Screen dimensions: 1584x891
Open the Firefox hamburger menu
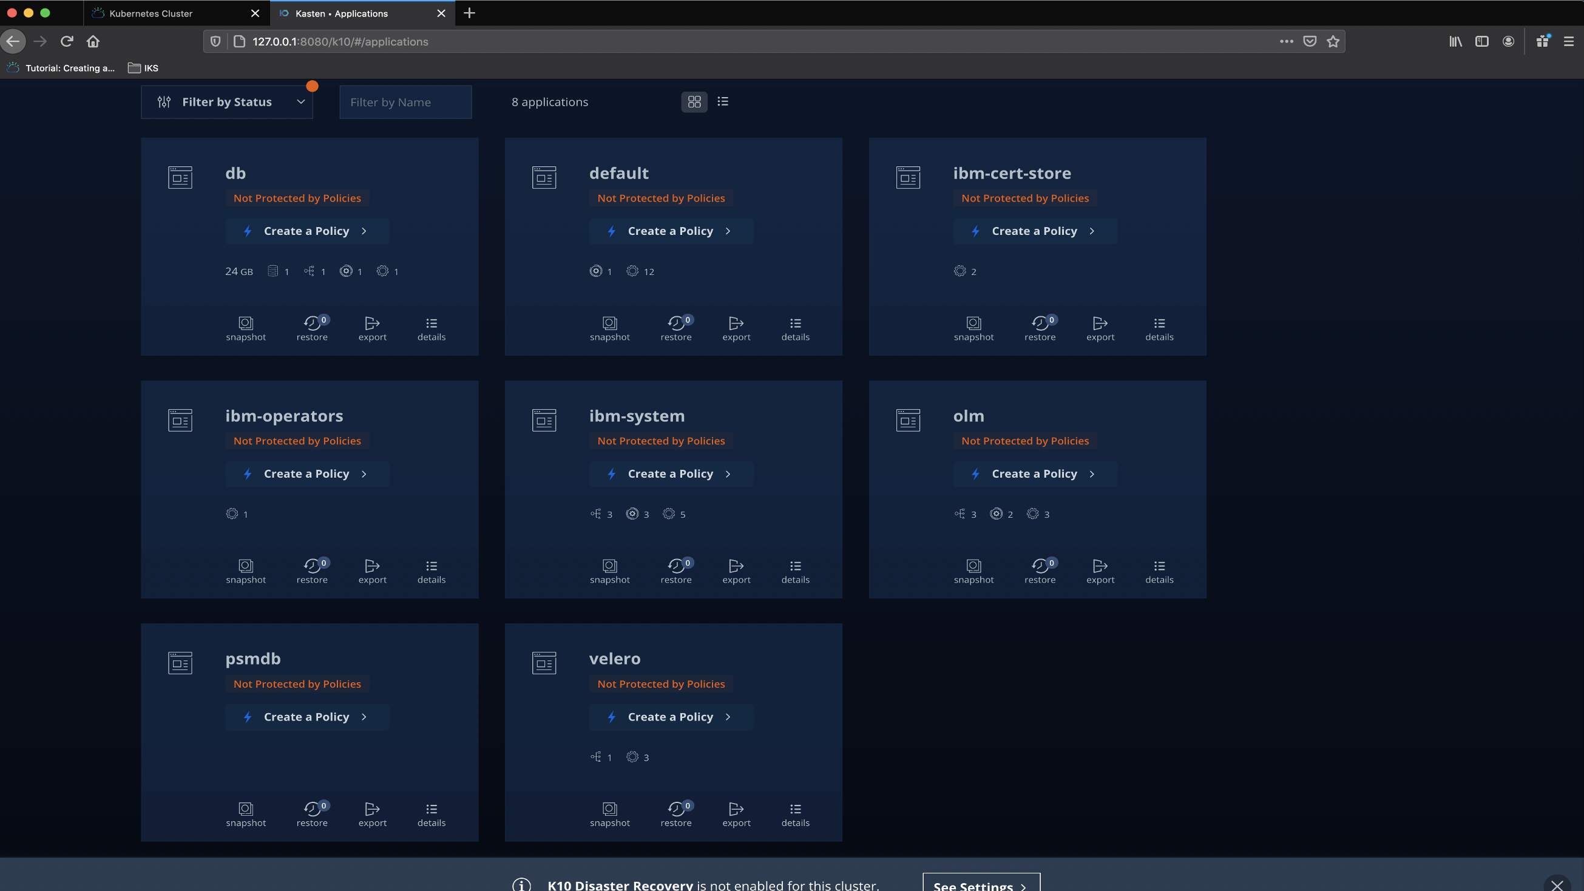point(1569,41)
